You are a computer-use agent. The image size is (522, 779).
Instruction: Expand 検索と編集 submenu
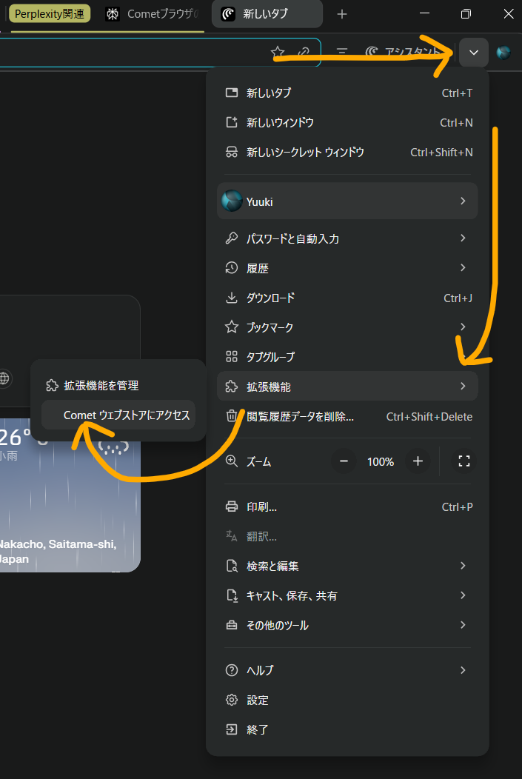(x=347, y=566)
